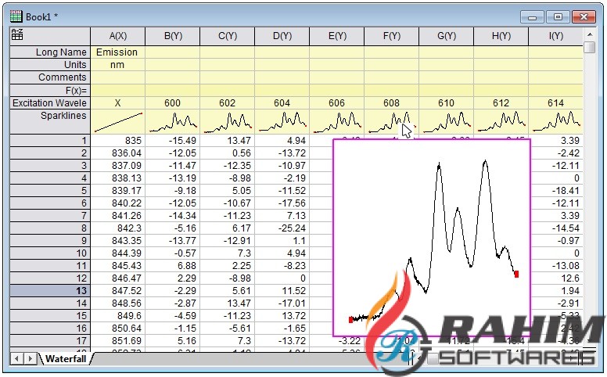
Task: Click the 'nm' units cell
Action: point(117,65)
